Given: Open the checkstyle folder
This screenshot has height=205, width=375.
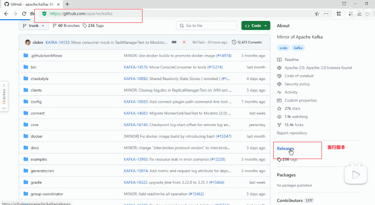Looking at the screenshot, I should click(x=40, y=79).
